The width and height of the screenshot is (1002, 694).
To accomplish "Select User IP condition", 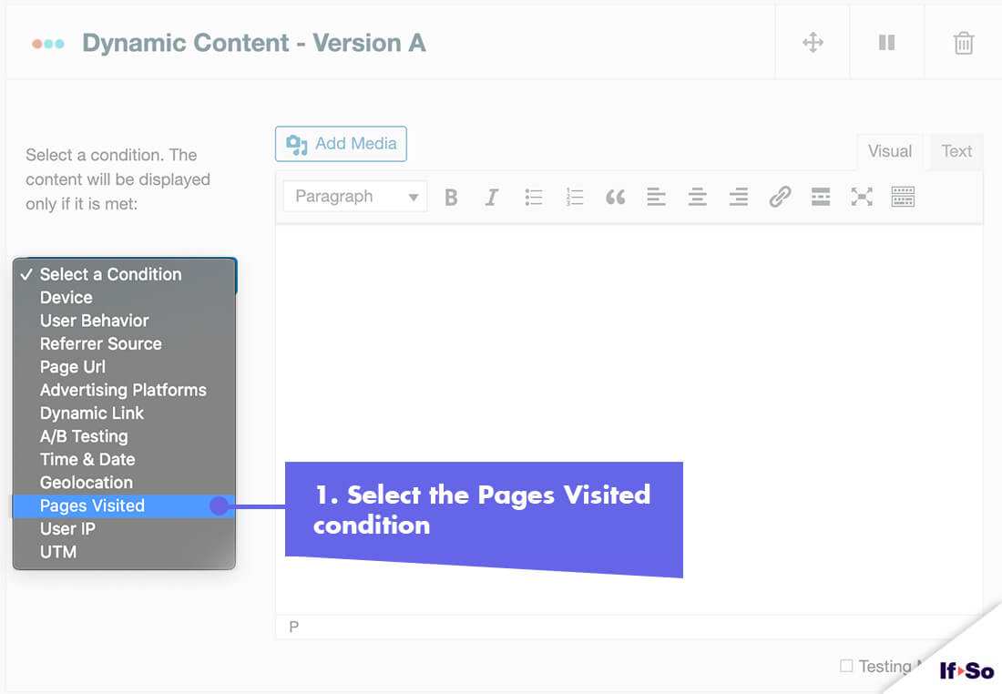I will (124, 528).
